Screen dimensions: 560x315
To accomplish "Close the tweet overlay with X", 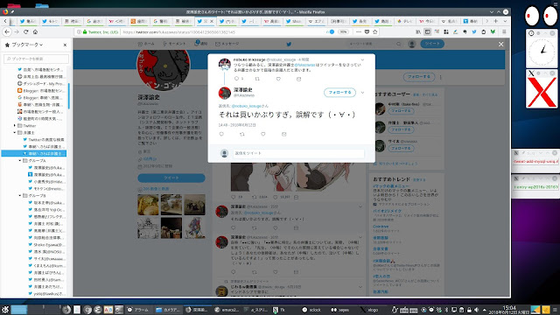I will (x=500, y=44).
